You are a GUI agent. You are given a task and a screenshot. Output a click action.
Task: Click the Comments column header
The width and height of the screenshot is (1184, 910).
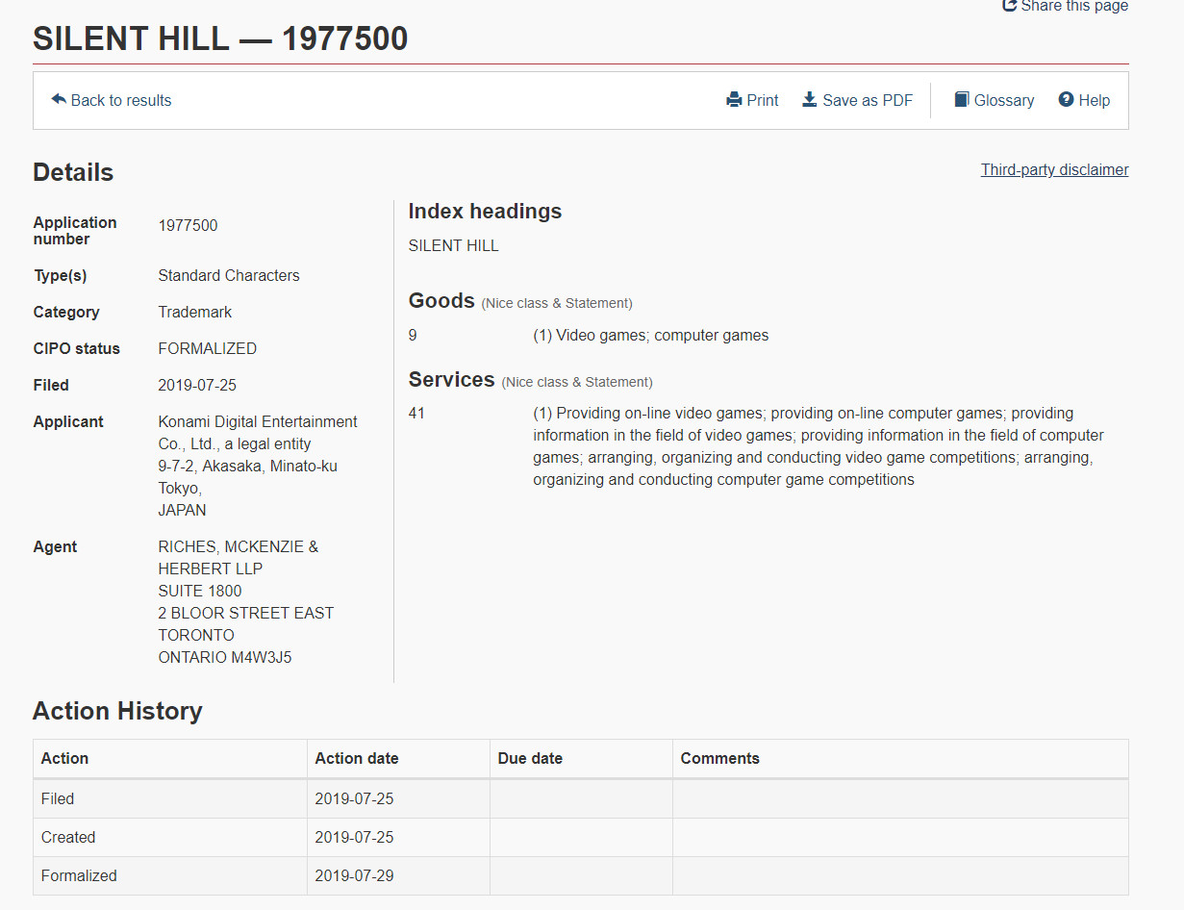719,758
